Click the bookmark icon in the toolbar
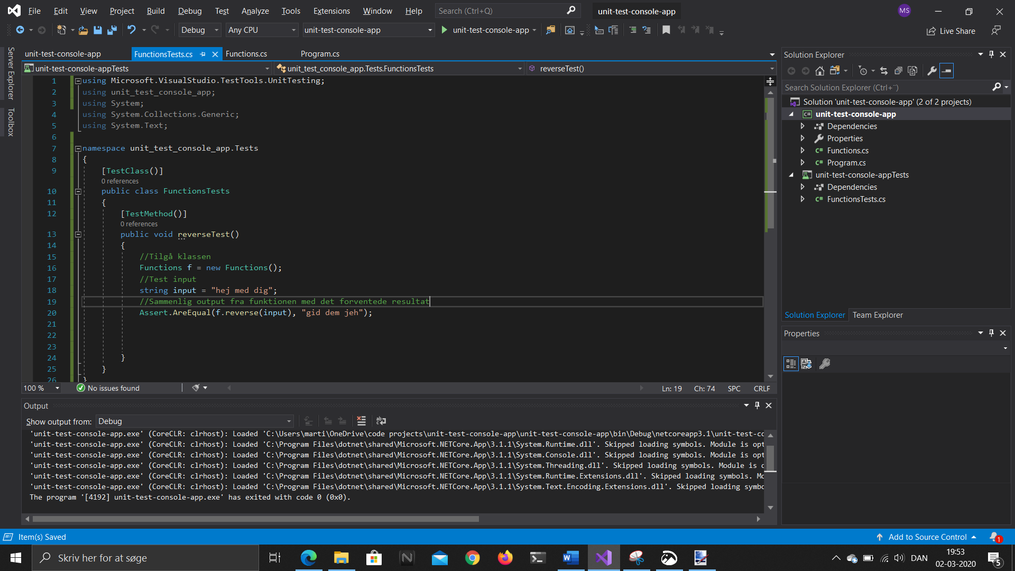Screen dimensions: 1015x571 [x=666, y=30]
